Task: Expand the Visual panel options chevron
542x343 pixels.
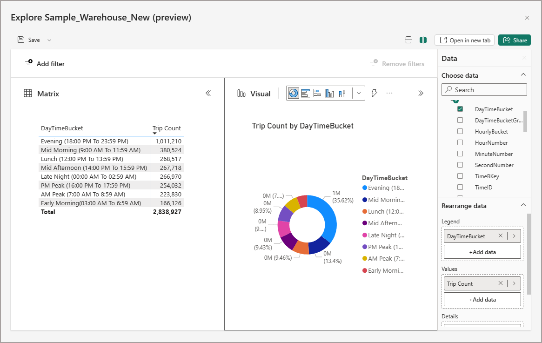Action: (x=421, y=93)
